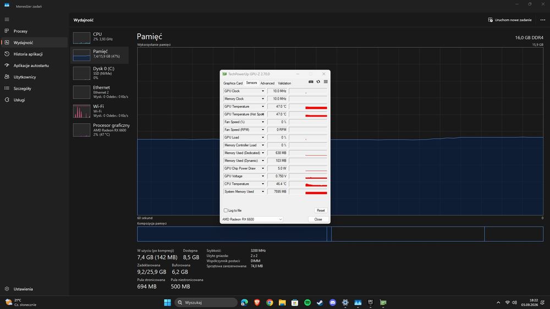Open Steam from the taskbar
Image resolution: width=550 pixels, height=309 pixels.
pos(320,302)
